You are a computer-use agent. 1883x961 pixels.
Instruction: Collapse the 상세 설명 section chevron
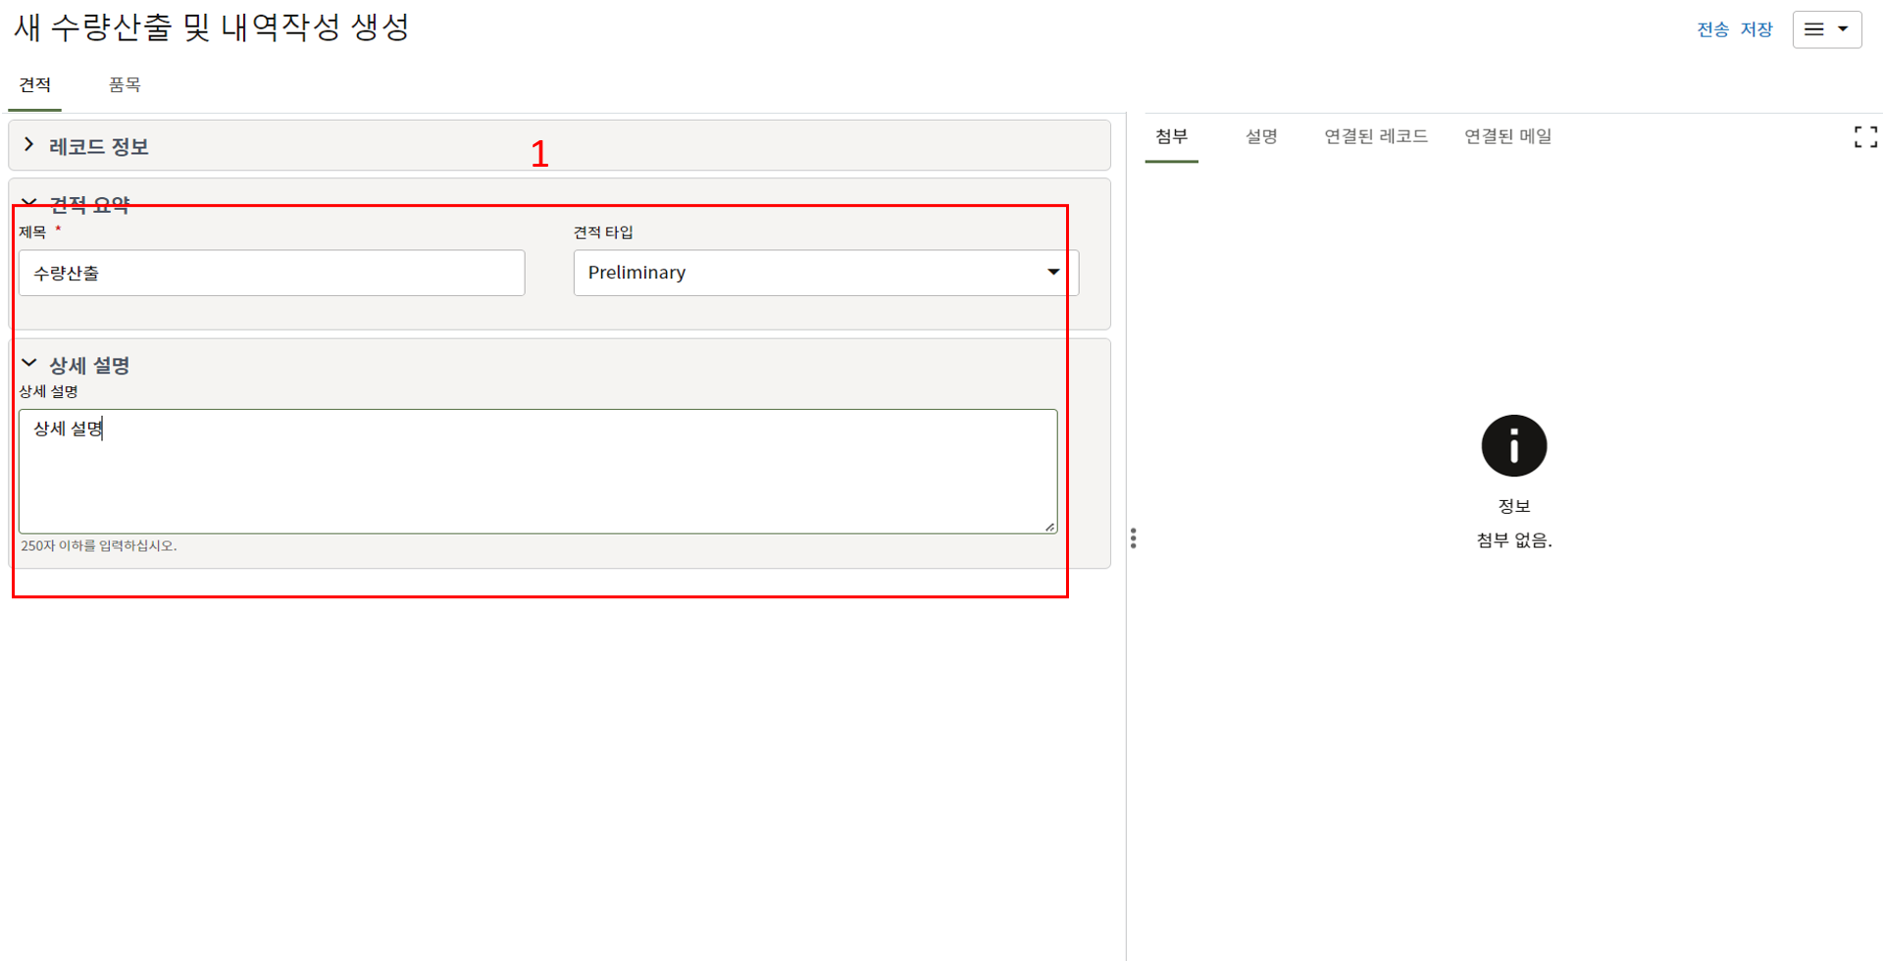[x=29, y=364]
